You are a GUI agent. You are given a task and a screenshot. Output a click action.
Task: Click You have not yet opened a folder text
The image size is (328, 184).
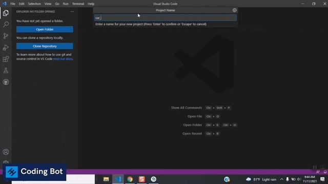[40, 21]
